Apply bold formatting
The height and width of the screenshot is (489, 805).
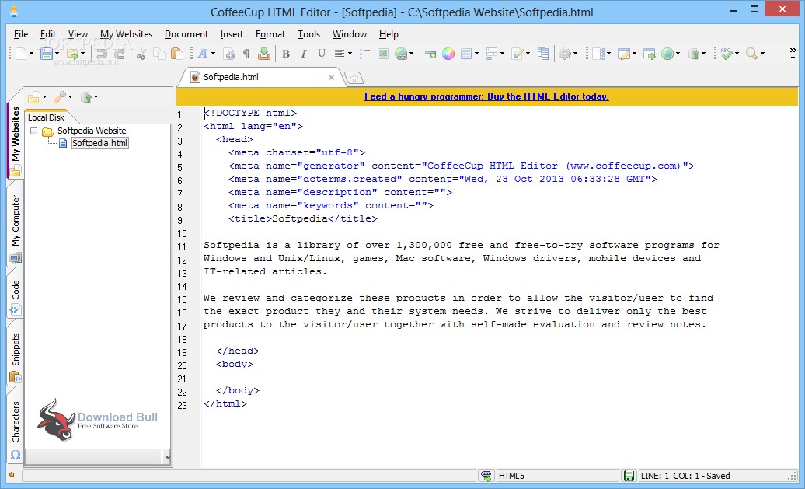286,54
